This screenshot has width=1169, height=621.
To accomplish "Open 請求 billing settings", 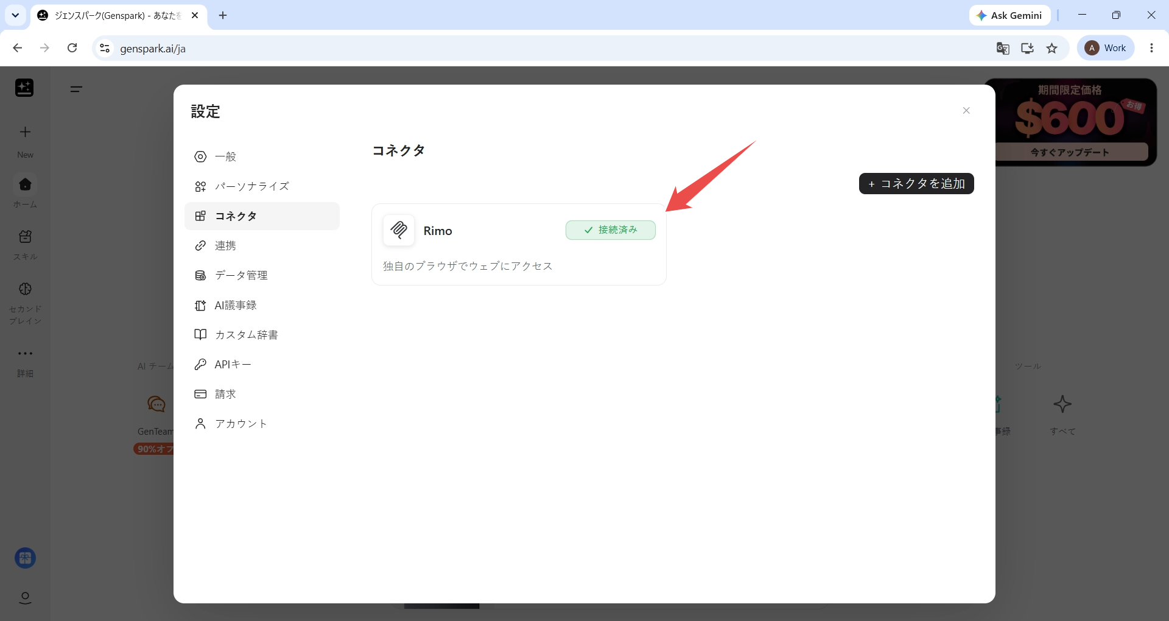I will pos(262,394).
